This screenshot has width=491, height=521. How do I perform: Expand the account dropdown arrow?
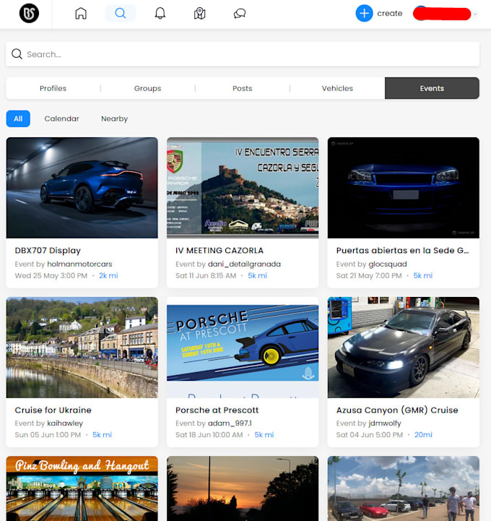point(475,14)
